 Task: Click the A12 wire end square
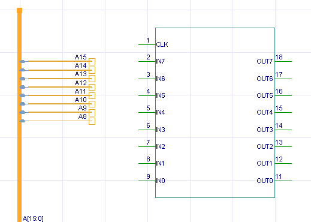[x=92, y=87]
